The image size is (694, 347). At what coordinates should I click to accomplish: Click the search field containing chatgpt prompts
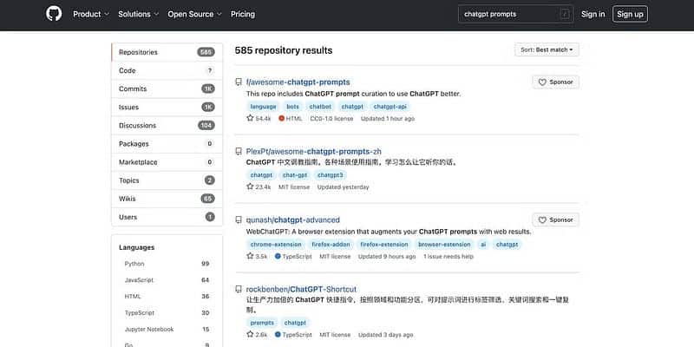[x=509, y=14]
